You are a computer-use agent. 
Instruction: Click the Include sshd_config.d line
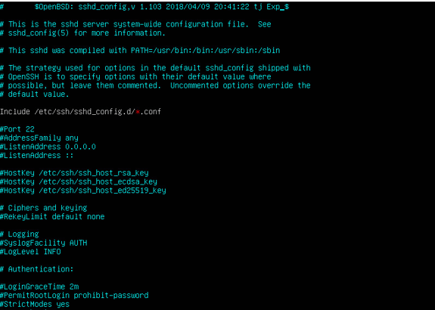coord(80,112)
